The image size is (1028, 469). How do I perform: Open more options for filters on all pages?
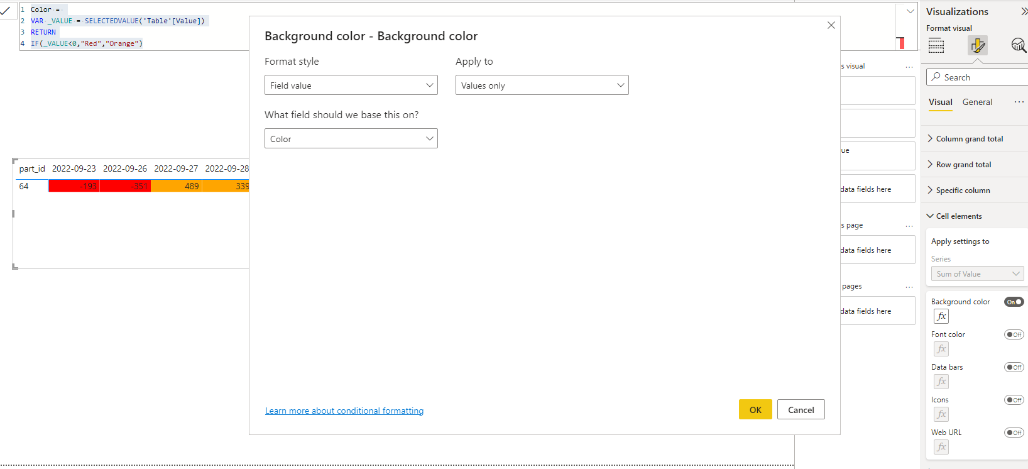click(x=909, y=287)
